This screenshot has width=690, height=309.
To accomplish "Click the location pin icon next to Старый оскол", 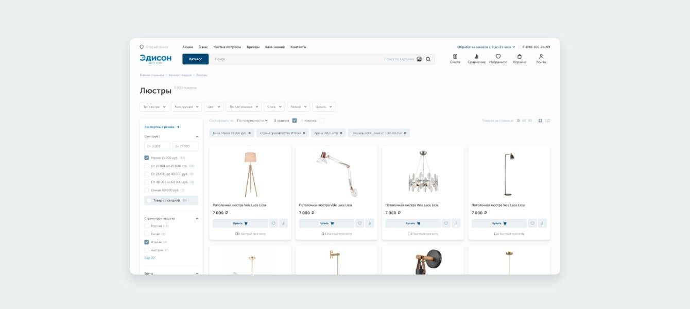I will [142, 47].
